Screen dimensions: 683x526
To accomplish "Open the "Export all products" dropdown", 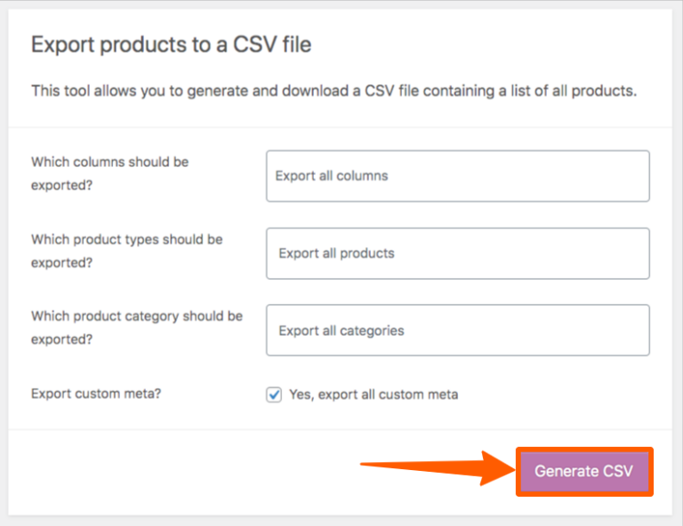I will (457, 253).
